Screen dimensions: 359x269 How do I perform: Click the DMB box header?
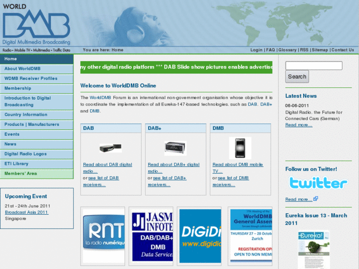[x=240, y=128]
